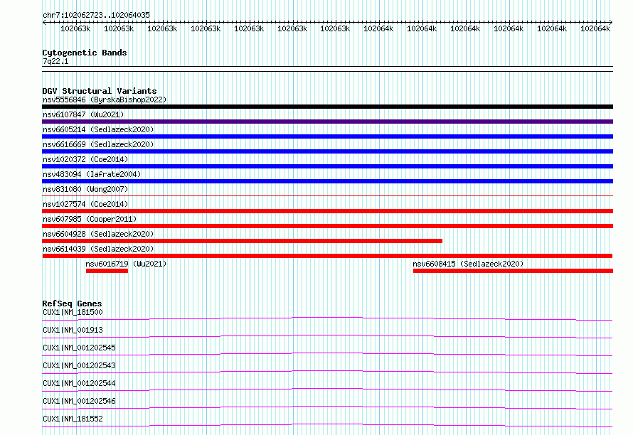Viewport: 633px width, 435px height.
Task: Open variant nsv483094 (Iafrate2004) label
Action: [92, 174]
